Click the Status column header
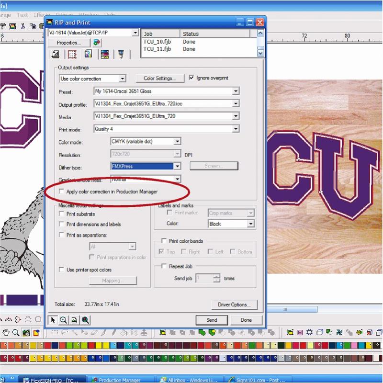Screen dimensions: 383x383 [215, 34]
